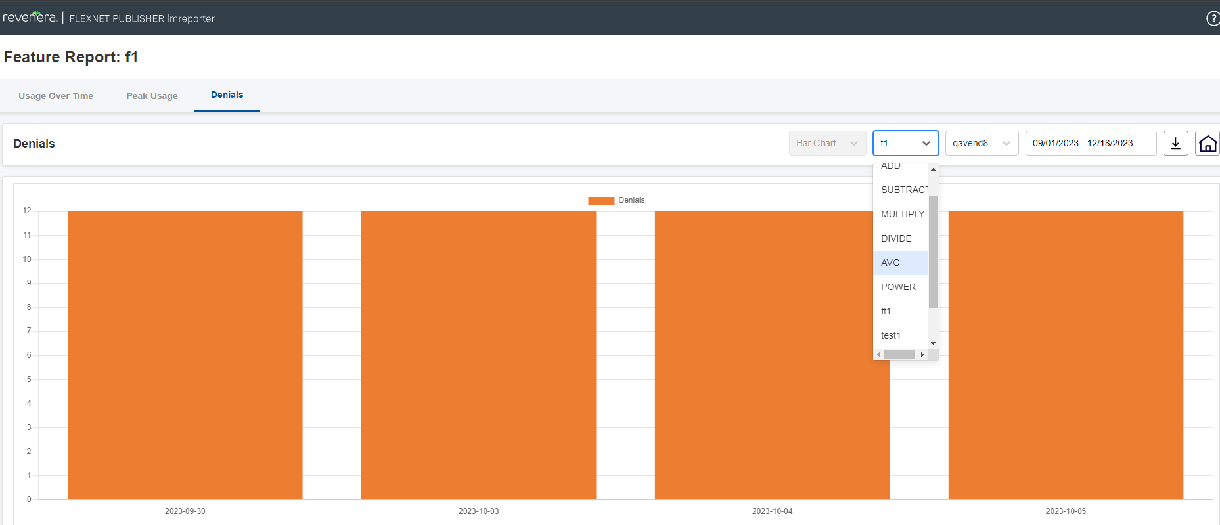Click the home icon button
Screen dimensions: 1220x525
[1207, 143]
